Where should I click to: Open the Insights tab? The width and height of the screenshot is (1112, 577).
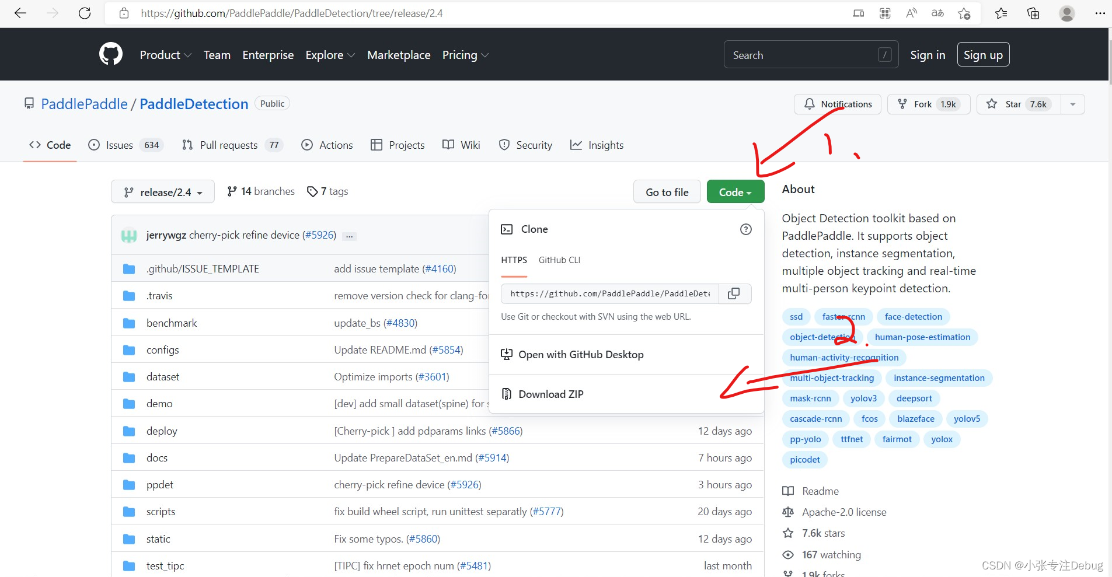pos(597,145)
